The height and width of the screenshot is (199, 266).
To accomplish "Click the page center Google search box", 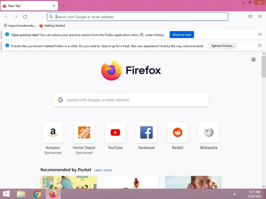I will click(x=131, y=100).
